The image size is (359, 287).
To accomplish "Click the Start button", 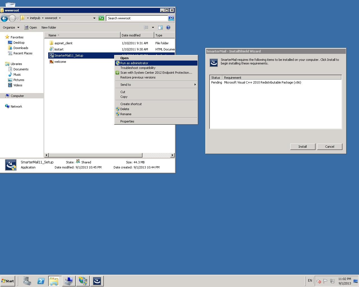I will click(8, 281).
